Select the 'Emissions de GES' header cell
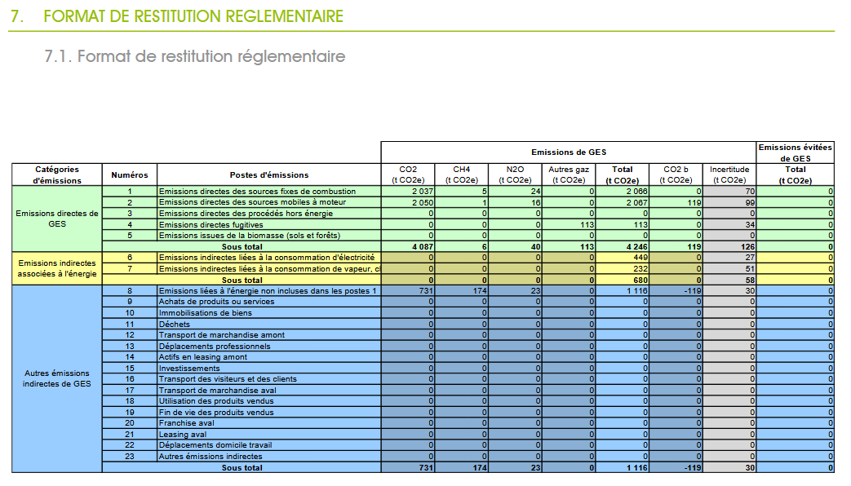The width and height of the screenshot is (851, 486). (569, 152)
